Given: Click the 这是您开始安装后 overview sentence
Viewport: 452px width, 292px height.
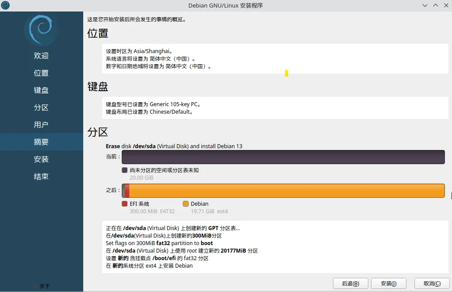Looking at the screenshot, I should [137, 19].
